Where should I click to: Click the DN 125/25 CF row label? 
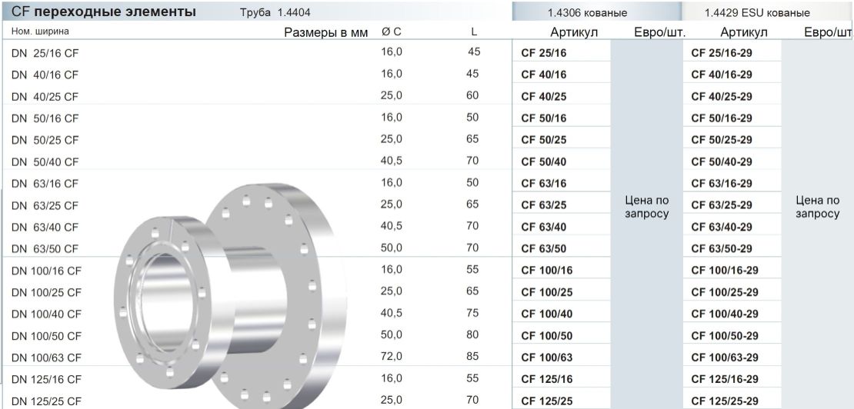(x=46, y=401)
